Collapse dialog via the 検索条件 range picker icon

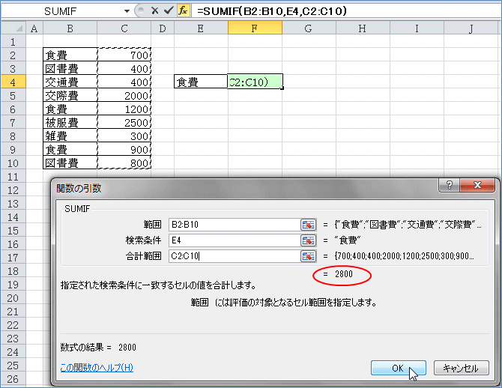[308, 240]
